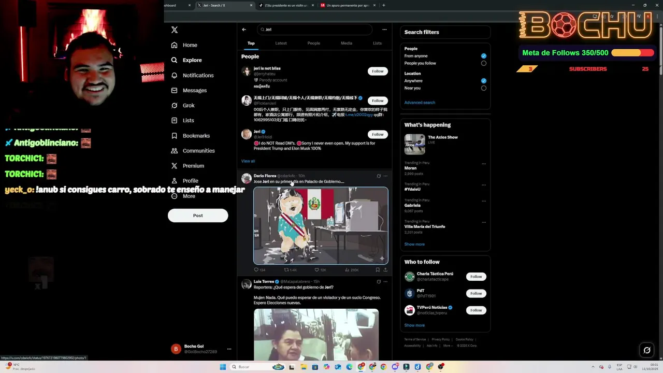Show more trending topics

coord(414,245)
